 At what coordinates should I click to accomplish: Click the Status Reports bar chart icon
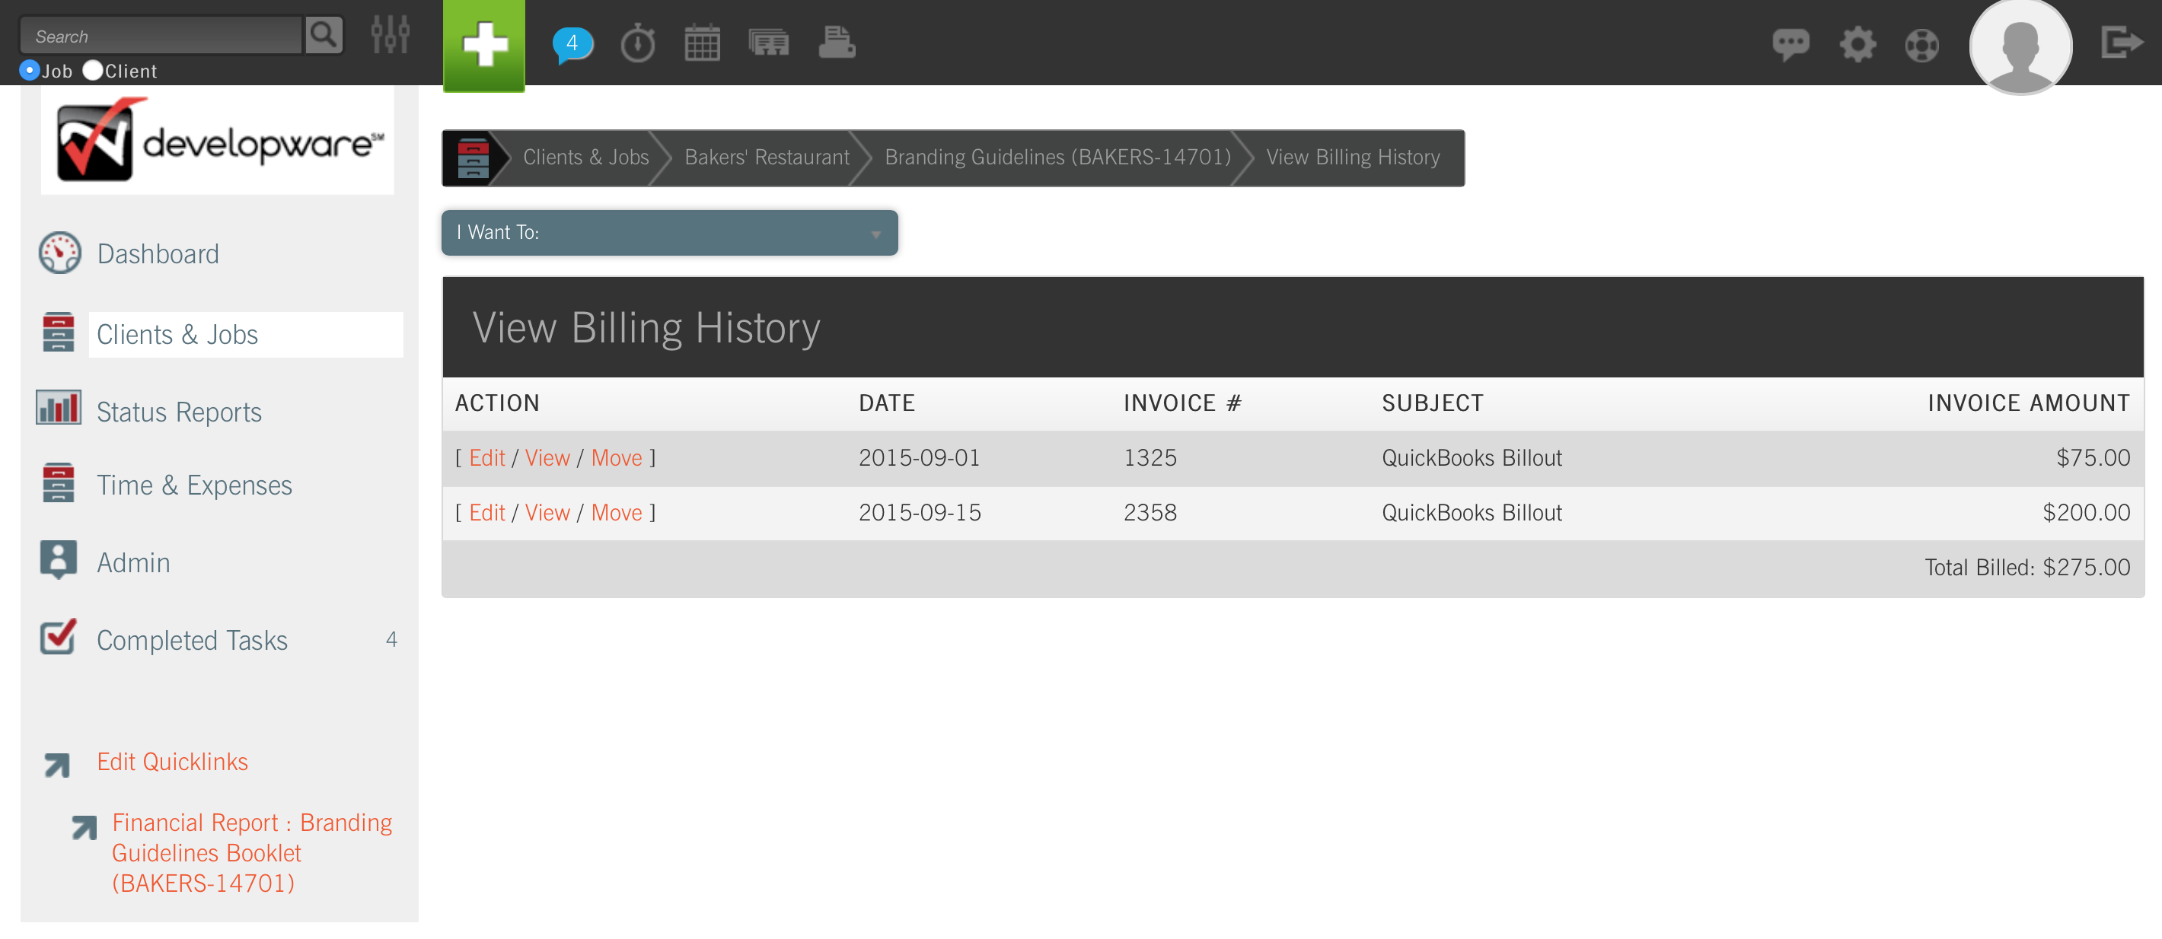coord(58,408)
